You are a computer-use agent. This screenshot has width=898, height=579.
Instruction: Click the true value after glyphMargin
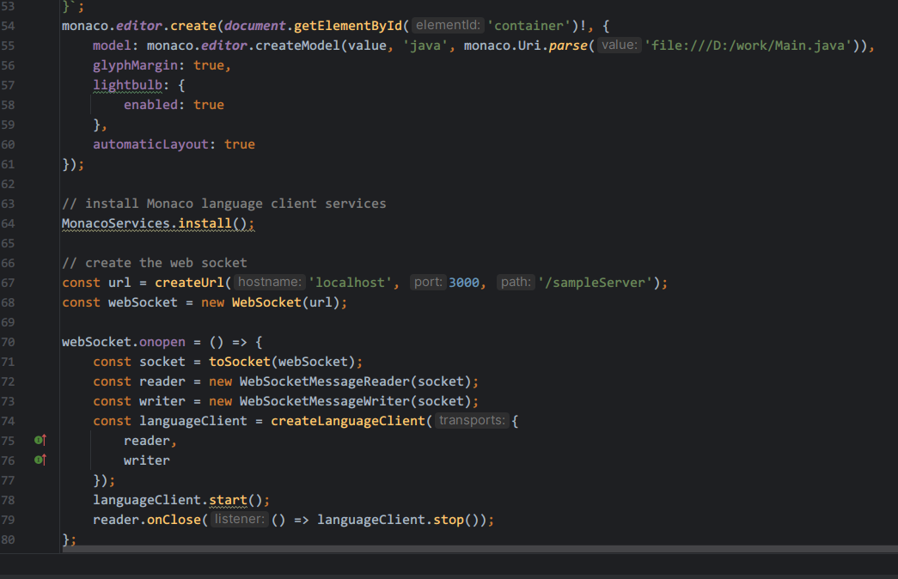pyautogui.click(x=210, y=64)
